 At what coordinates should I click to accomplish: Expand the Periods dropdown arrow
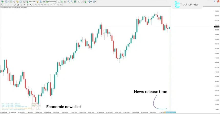[x=91, y=2]
